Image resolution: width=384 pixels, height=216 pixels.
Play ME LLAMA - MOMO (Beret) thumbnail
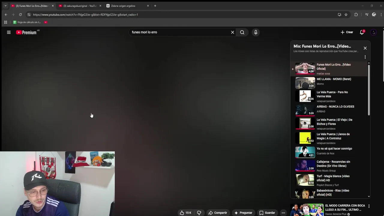305,82
